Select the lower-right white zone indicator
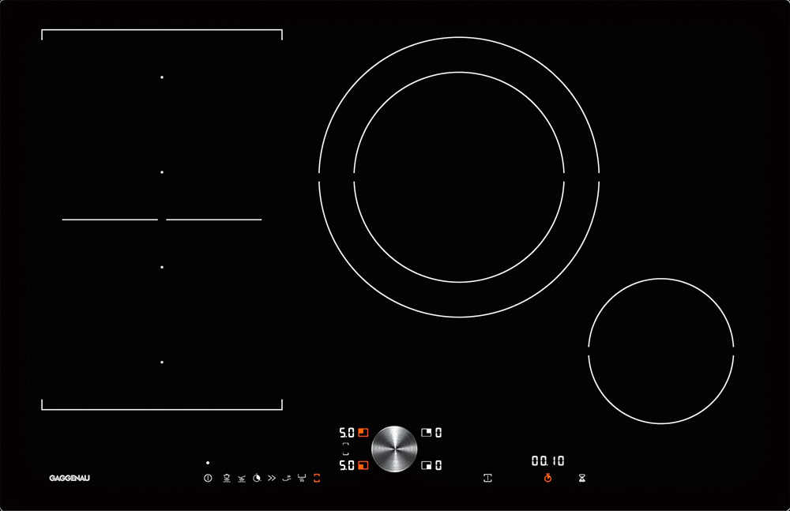The height and width of the screenshot is (511, 790). (x=427, y=465)
